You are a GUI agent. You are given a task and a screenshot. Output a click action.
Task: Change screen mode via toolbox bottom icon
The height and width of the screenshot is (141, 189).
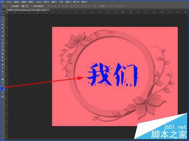pyautogui.click(x=3, y=97)
